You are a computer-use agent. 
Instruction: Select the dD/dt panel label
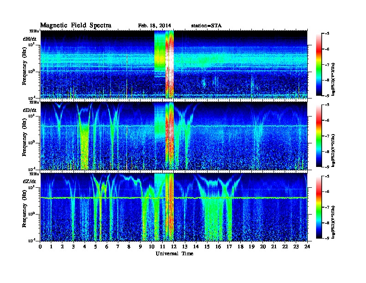click(30, 110)
